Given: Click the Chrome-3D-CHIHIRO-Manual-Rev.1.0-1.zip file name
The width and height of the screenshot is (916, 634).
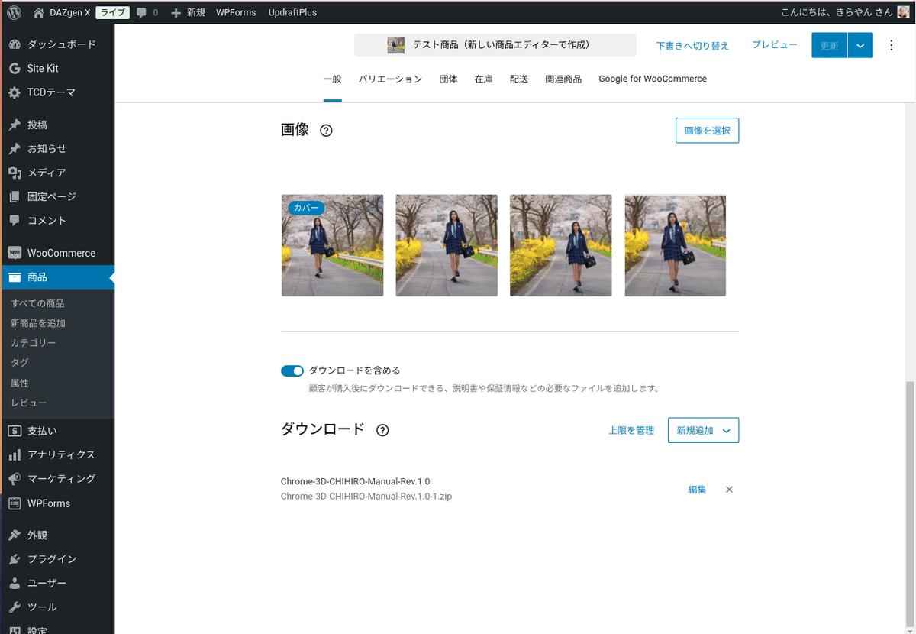Looking at the screenshot, I should click(366, 497).
